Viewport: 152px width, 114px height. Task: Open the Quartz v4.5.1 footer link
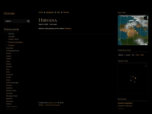point(53,103)
